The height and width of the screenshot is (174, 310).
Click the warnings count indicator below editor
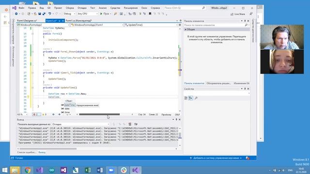45,115
